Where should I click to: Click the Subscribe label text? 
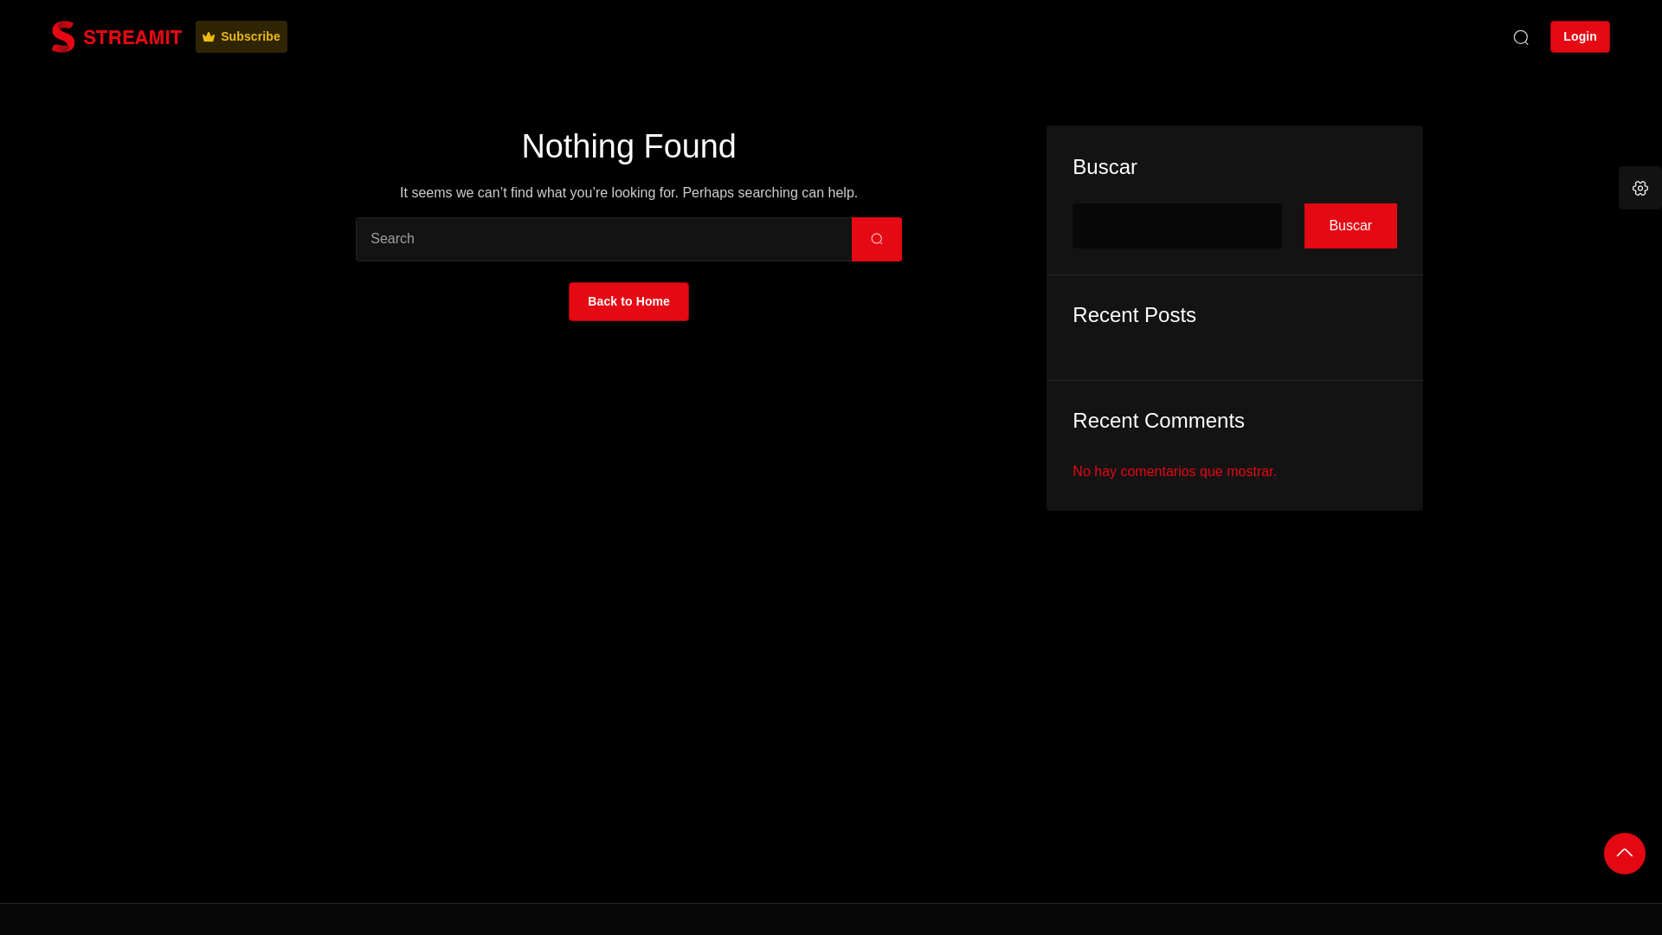[x=250, y=36]
